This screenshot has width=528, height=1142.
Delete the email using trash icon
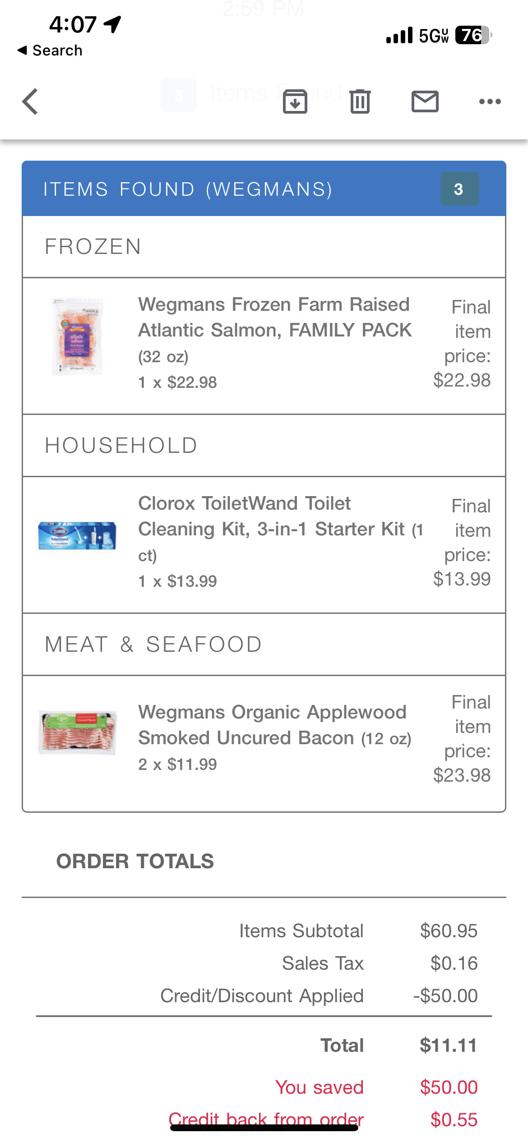point(360,101)
